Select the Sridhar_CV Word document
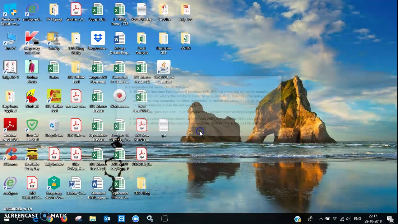Viewport: 398px width, 224px height. [x=76, y=185]
